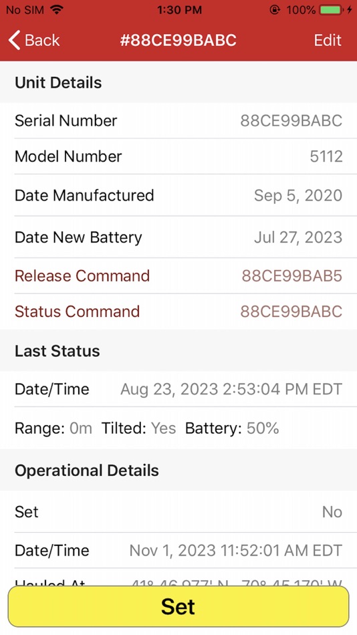Tap the battery indicator icon

(x=331, y=10)
